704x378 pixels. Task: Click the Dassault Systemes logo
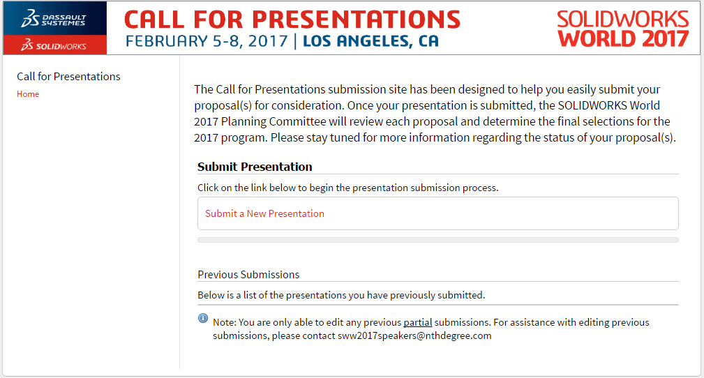[x=54, y=19]
